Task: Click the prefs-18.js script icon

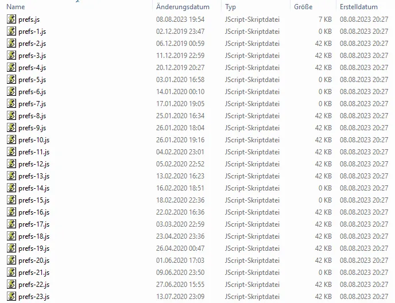Action: tap(11, 236)
